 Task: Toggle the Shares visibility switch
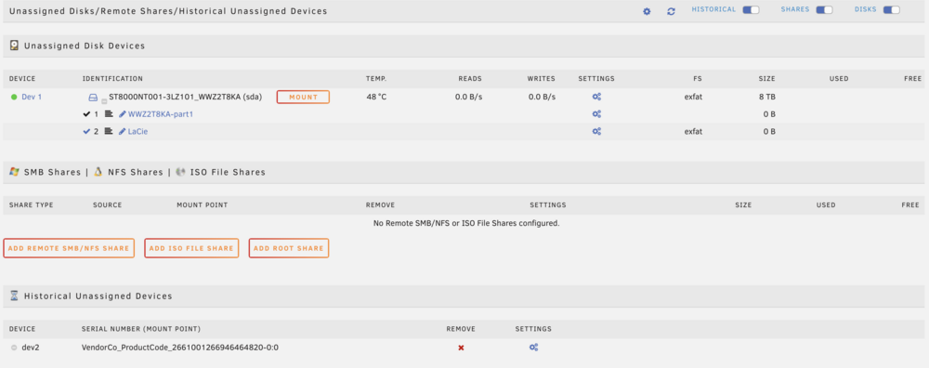tap(824, 10)
